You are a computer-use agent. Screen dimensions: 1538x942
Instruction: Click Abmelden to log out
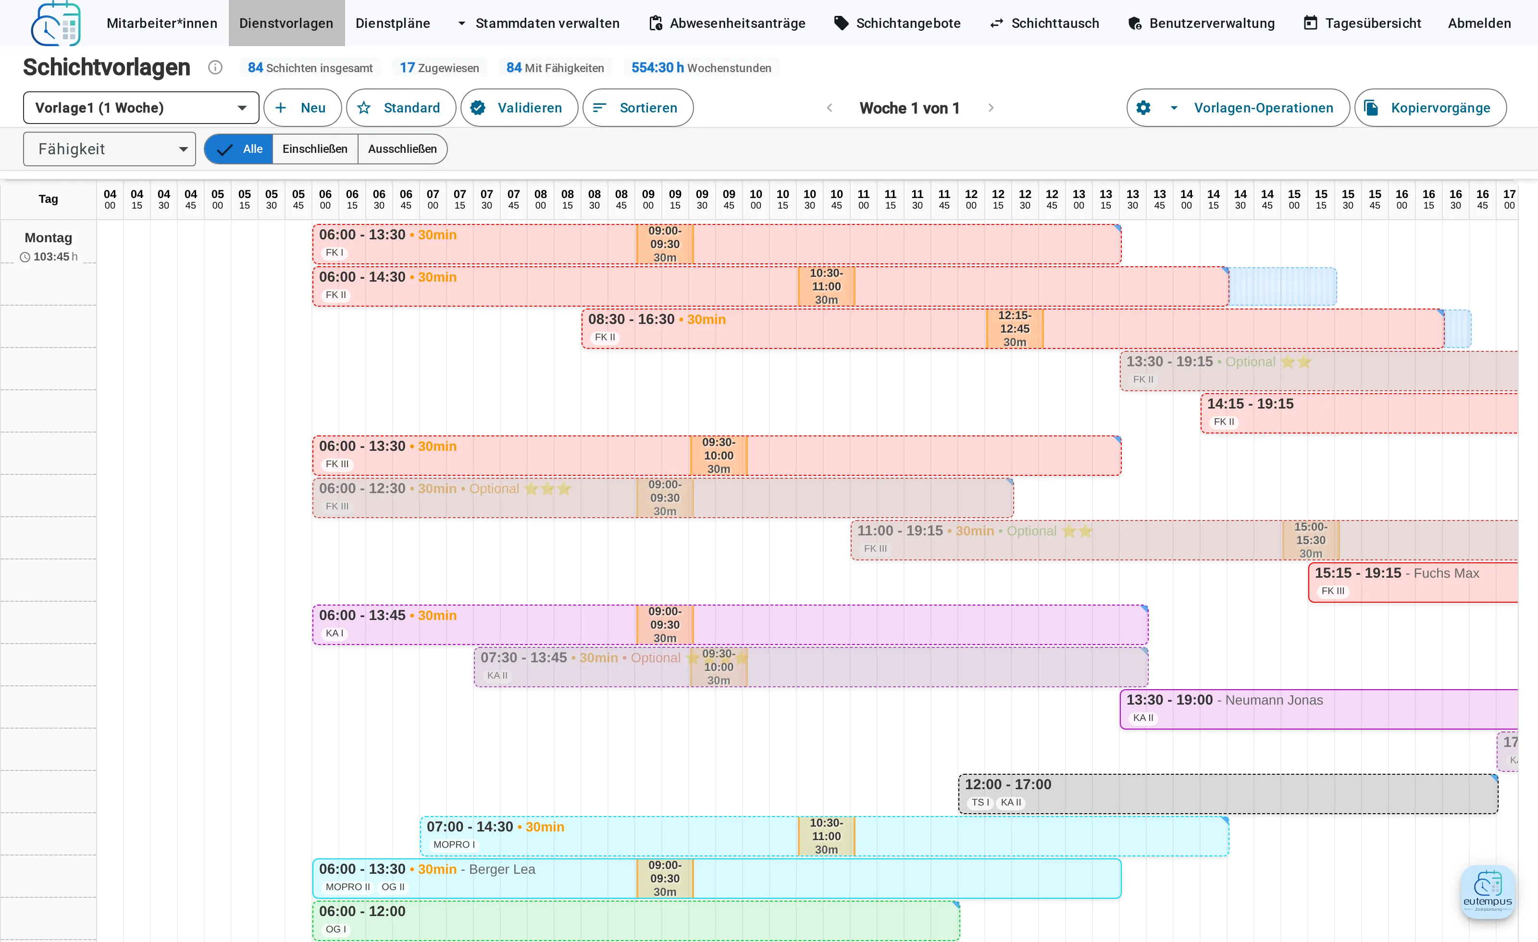(x=1479, y=23)
